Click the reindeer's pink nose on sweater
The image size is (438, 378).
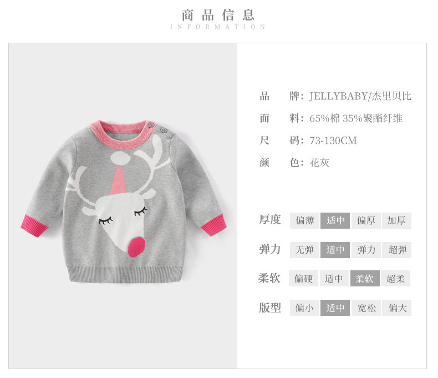tap(136, 247)
